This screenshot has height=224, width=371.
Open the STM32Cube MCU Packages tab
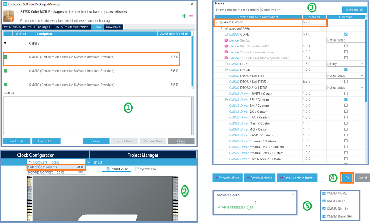[27, 27]
